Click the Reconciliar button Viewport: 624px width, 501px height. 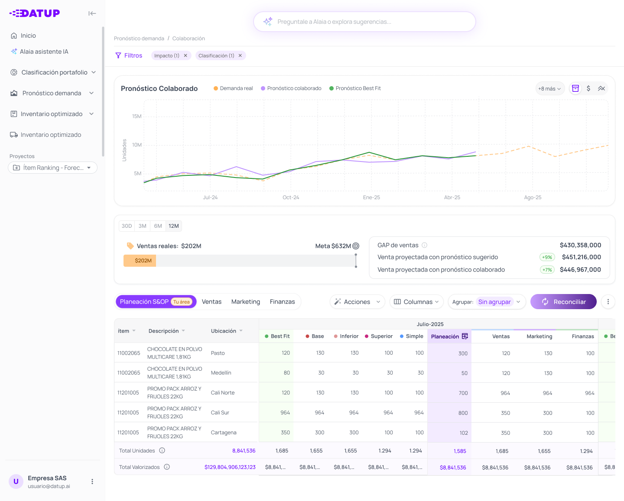pyautogui.click(x=563, y=302)
